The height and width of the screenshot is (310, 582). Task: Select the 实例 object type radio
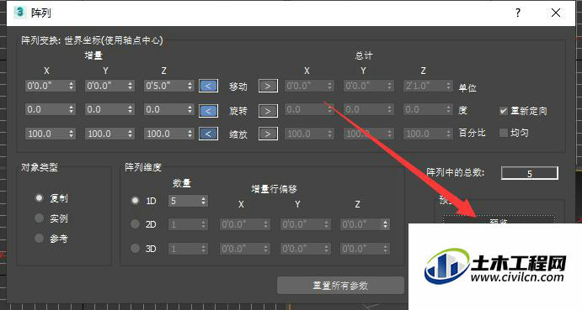(x=39, y=218)
